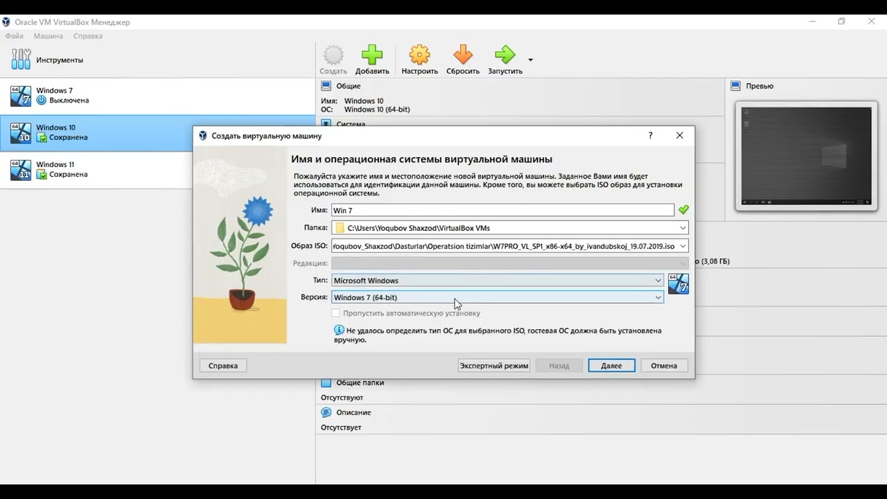Open Settings via the Настроить gear icon
The width and height of the screenshot is (887, 499).
(419, 55)
